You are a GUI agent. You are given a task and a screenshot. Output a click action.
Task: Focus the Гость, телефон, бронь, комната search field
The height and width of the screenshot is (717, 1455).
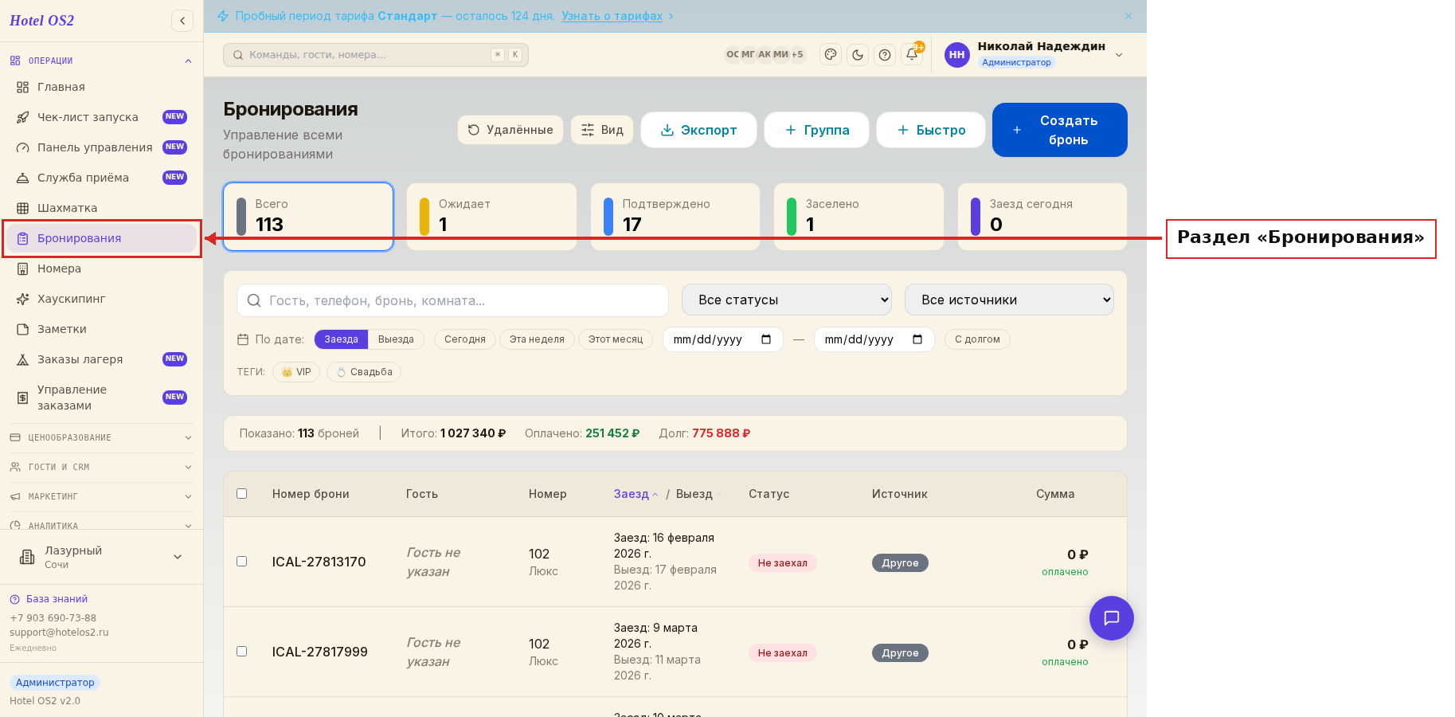[x=452, y=300]
